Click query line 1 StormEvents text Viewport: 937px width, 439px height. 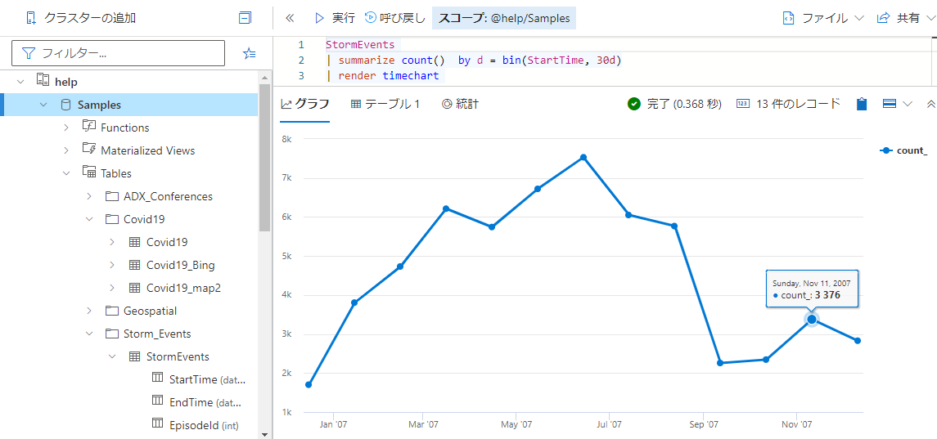[x=360, y=45]
